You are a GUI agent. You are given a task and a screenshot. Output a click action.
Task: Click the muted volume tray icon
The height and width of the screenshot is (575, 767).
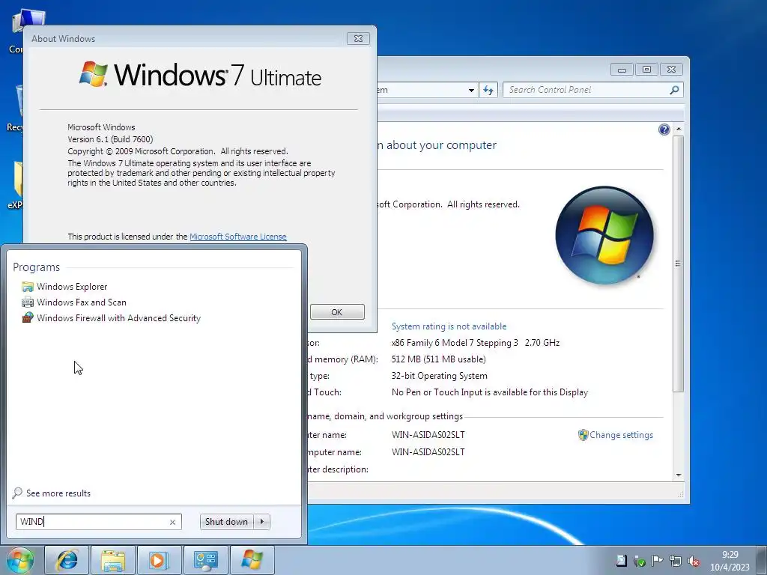[x=694, y=561]
